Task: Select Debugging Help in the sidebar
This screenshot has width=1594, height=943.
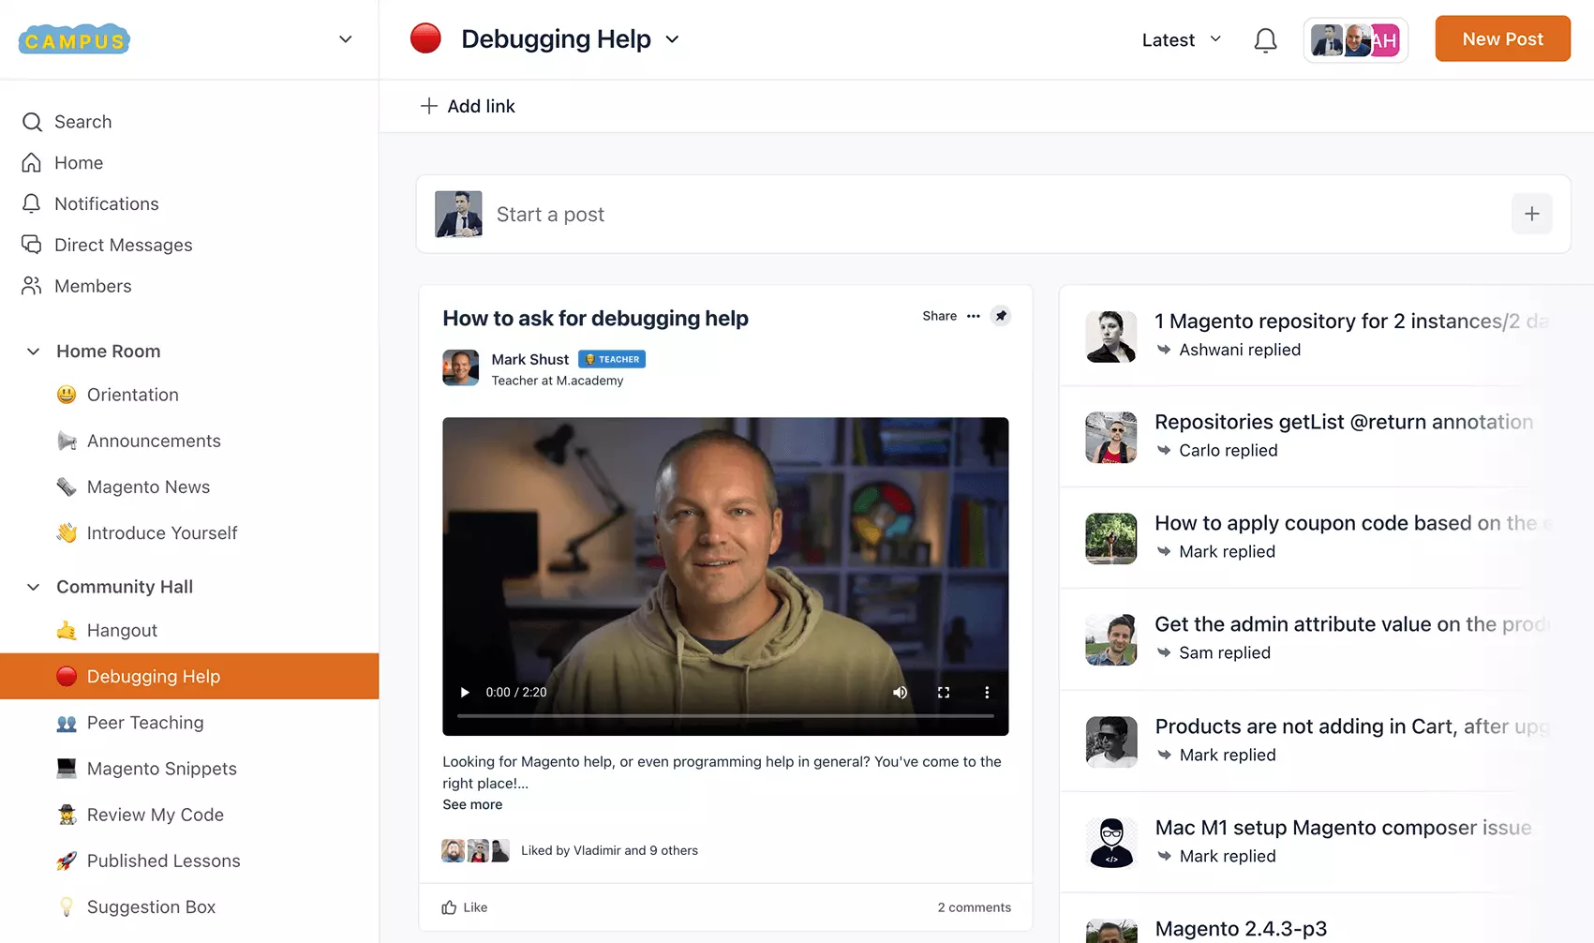Action: [x=189, y=676]
